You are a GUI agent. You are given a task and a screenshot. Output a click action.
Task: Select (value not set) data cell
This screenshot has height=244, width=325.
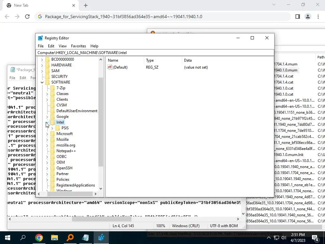pyautogui.click(x=196, y=67)
